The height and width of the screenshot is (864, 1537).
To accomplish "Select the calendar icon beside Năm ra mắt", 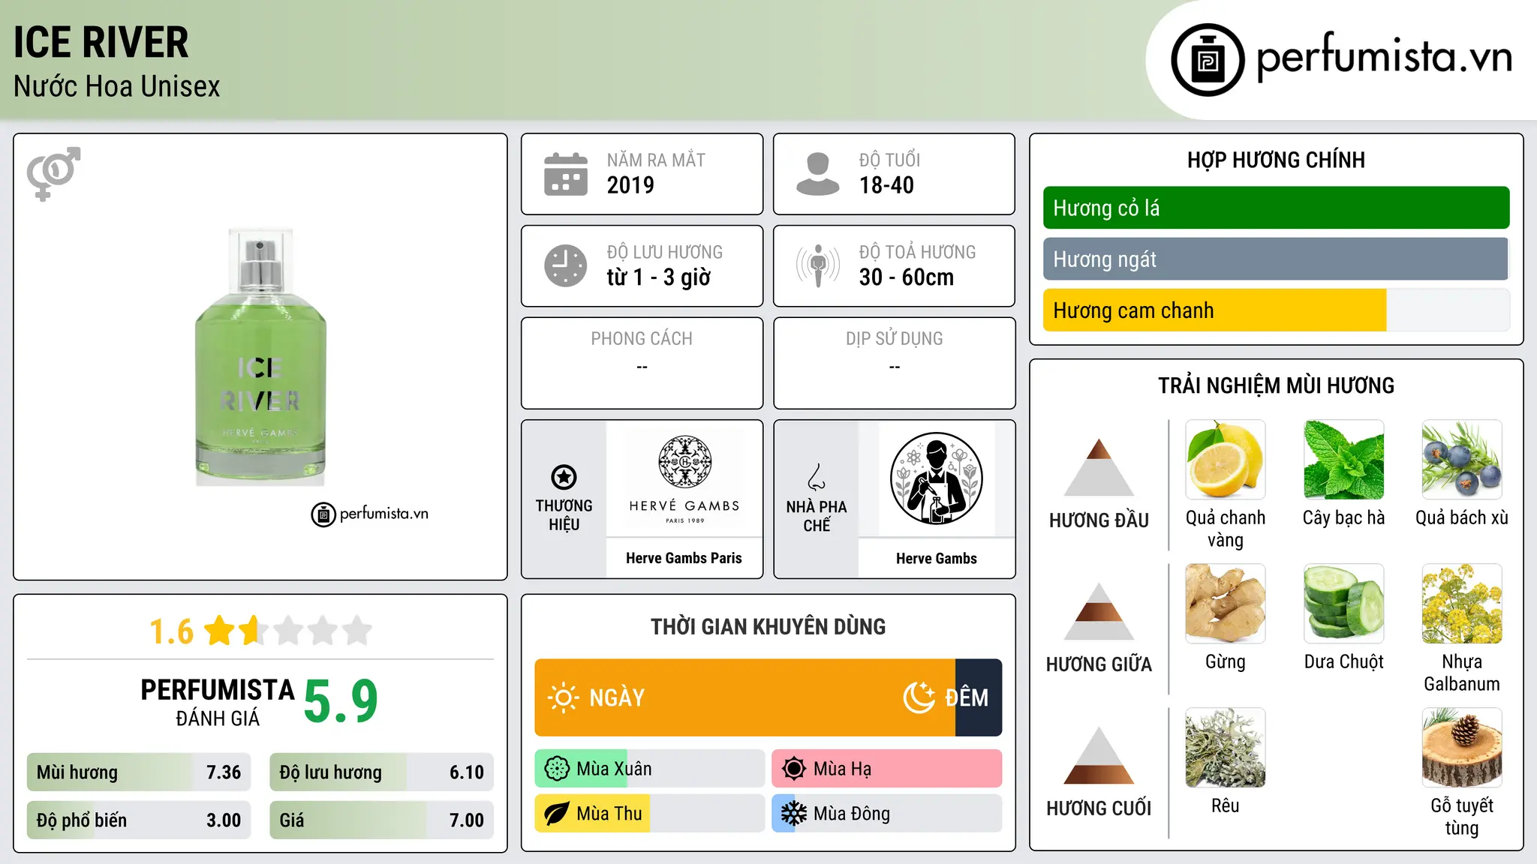I will 566,174.
